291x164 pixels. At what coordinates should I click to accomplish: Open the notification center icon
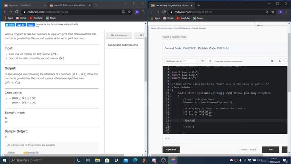285,160
